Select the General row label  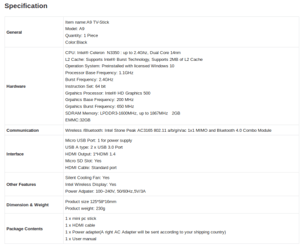[x=14, y=33]
